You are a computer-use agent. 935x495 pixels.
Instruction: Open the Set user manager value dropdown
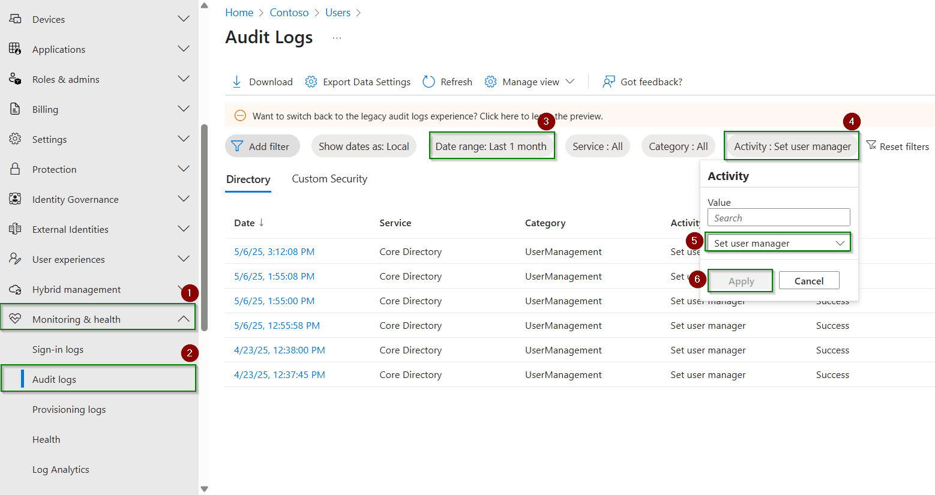coord(778,242)
